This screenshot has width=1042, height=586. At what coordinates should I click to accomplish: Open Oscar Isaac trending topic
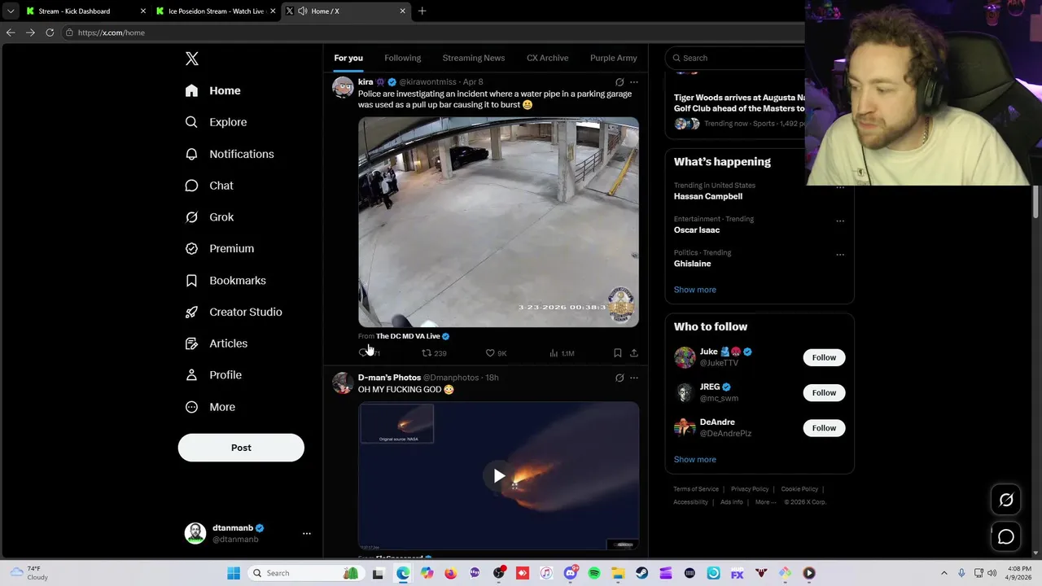click(697, 230)
